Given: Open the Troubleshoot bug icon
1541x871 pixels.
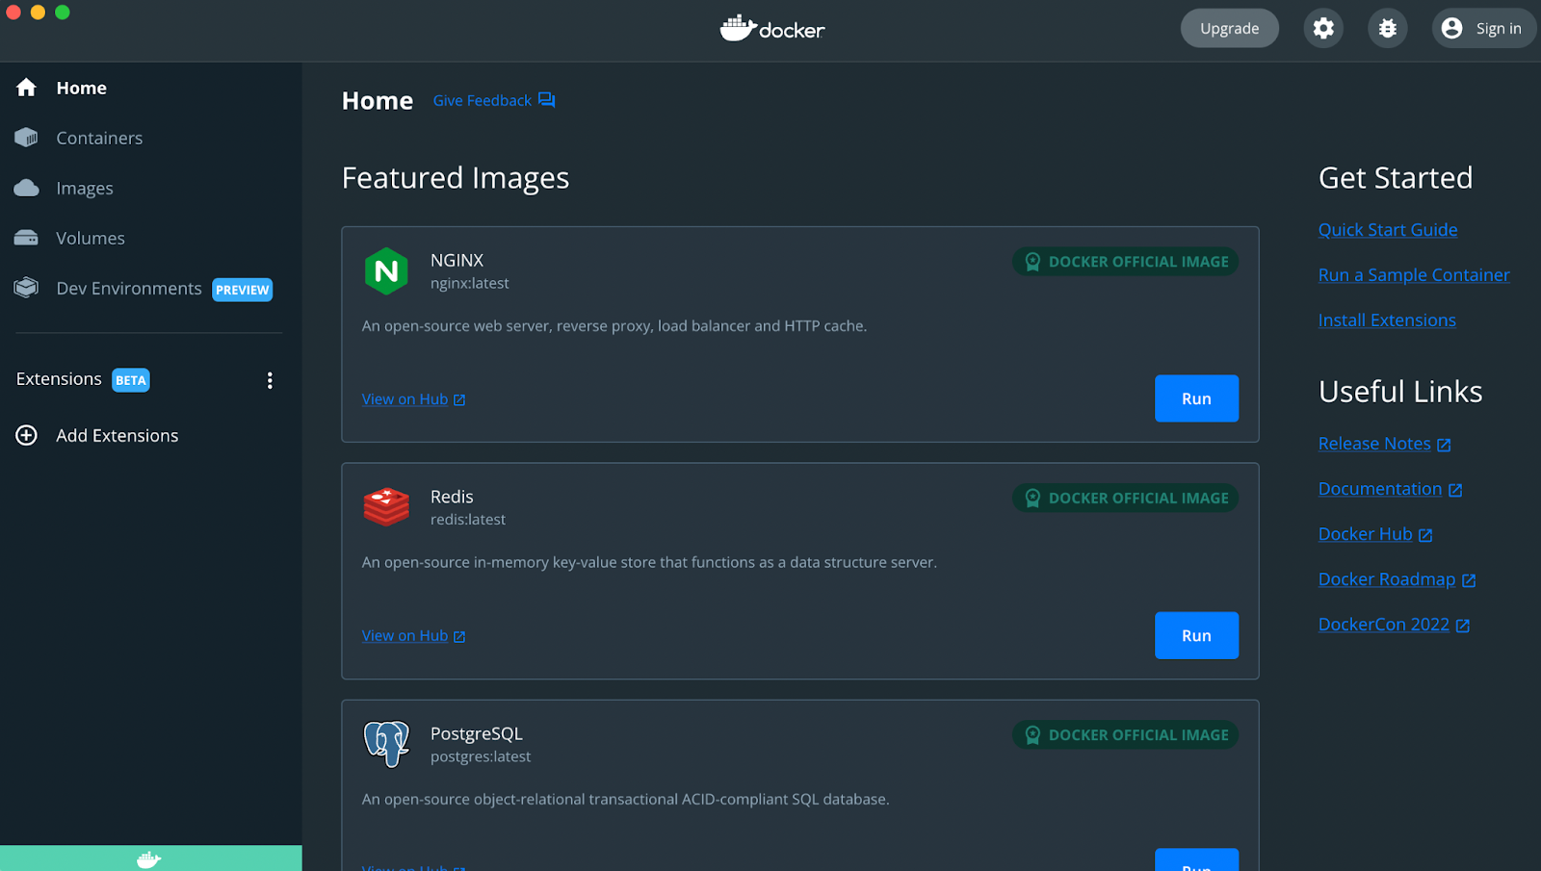Looking at the screenshot, I should [x=1387, y=28].
